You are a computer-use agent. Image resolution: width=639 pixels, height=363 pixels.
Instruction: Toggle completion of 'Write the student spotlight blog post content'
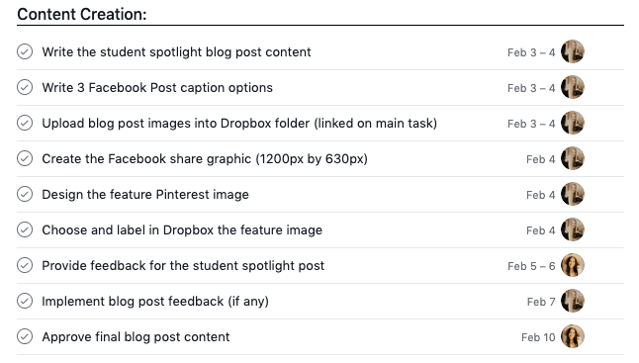point(25,51)
